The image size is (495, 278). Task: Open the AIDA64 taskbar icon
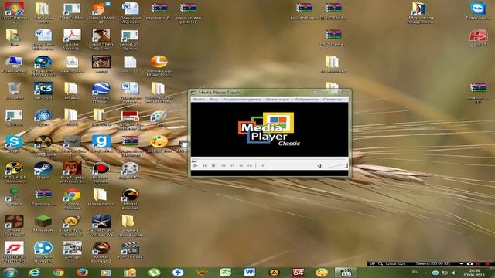pos(298,273)
